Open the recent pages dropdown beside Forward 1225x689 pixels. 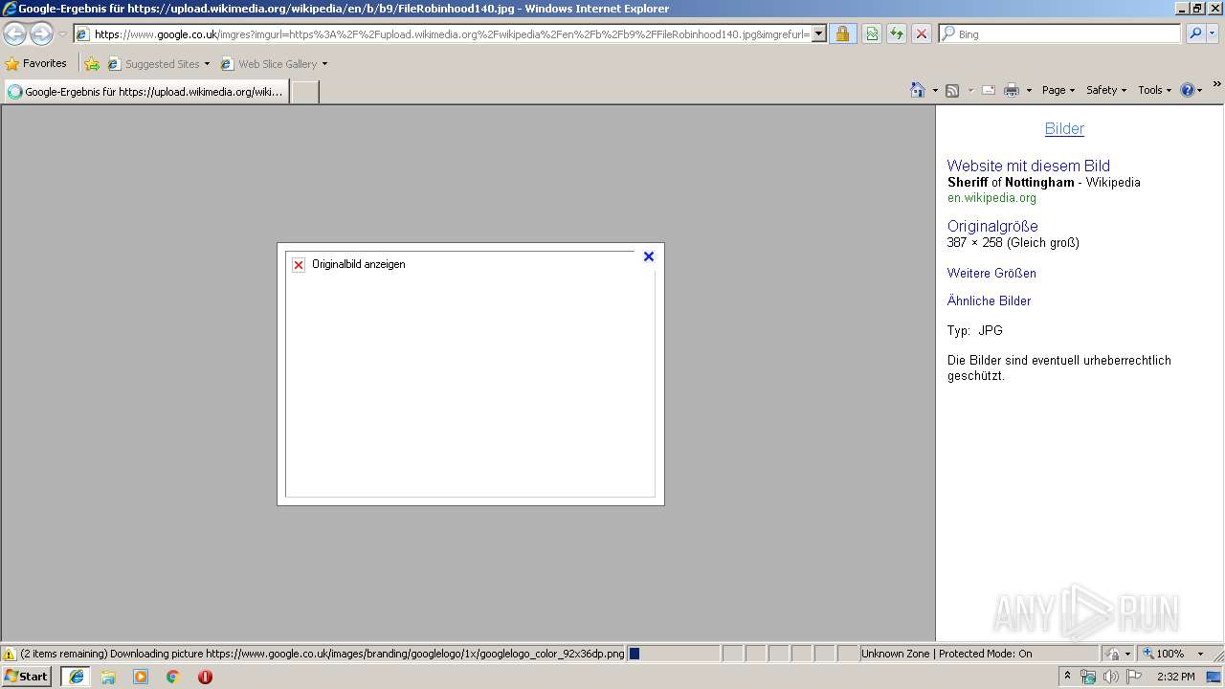[62, 34]
